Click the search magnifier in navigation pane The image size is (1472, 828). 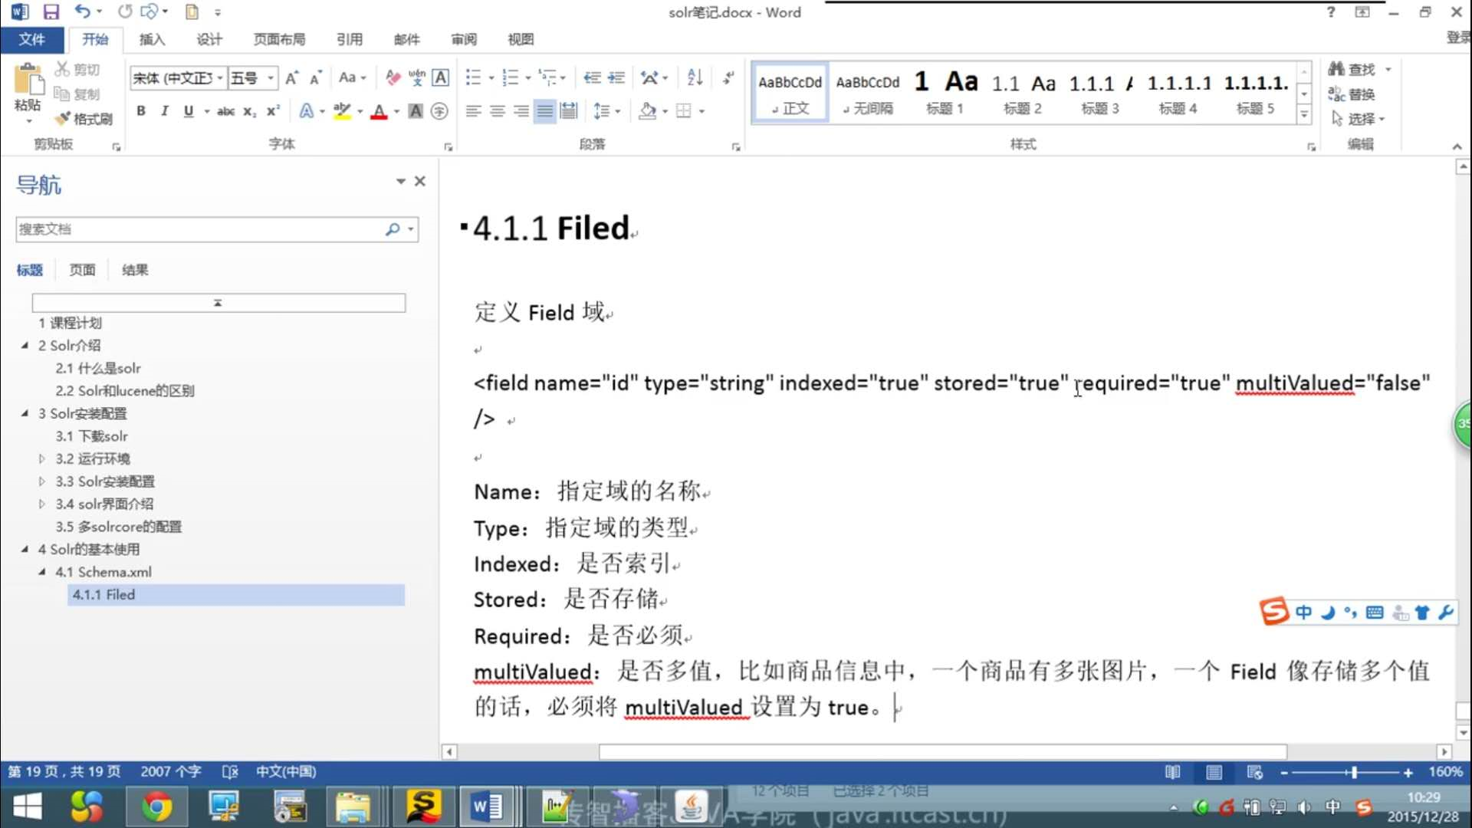point(393,229)
